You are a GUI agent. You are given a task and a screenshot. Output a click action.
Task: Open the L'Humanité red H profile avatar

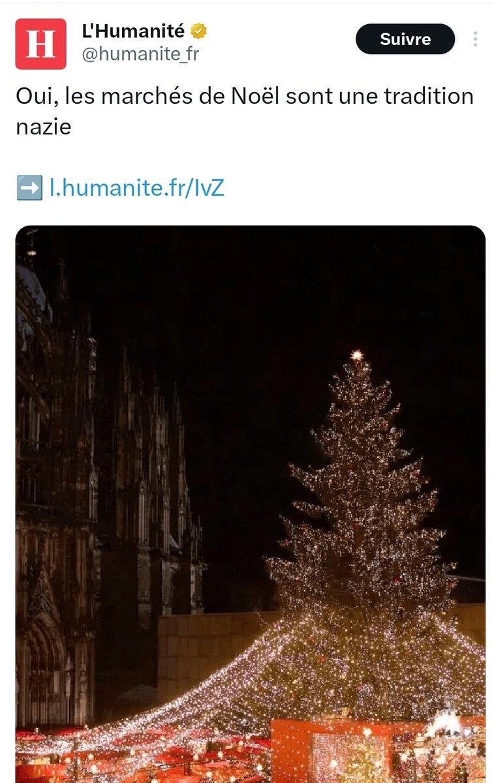click(x=40, y=44)
